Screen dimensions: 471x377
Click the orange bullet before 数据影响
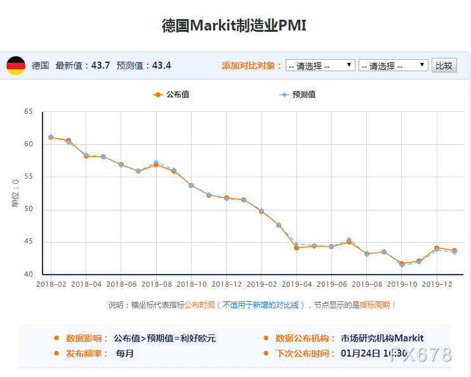[x=56, y=338]
